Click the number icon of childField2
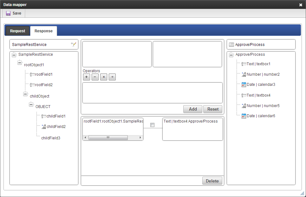 pos(44,127)
